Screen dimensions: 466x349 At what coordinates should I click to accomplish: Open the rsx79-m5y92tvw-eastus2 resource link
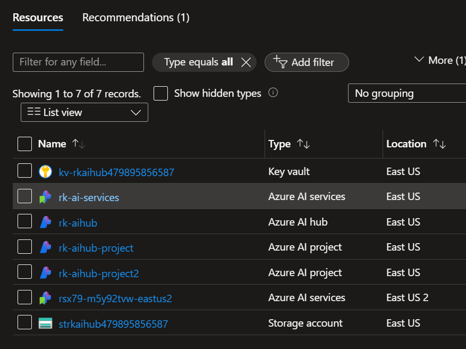pos(115,298)
